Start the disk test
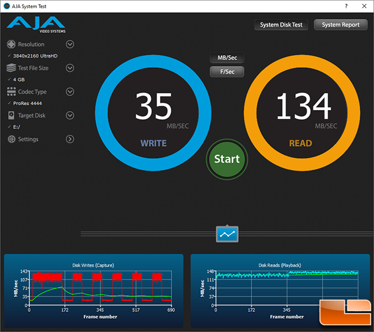 click(227, 159)
